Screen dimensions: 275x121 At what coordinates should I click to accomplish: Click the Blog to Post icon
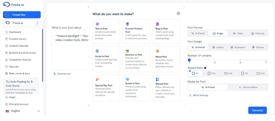click(157, 24)
